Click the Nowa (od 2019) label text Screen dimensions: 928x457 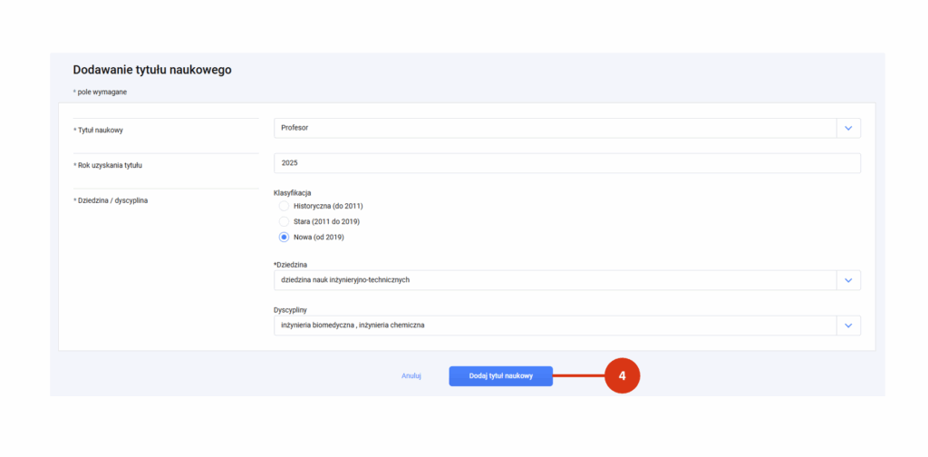[x=318, y=238]
